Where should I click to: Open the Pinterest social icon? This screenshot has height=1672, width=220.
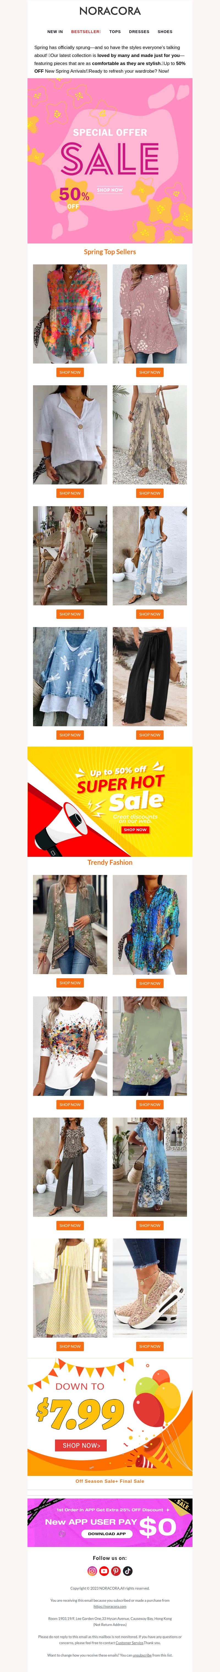tap(116, 1571)
